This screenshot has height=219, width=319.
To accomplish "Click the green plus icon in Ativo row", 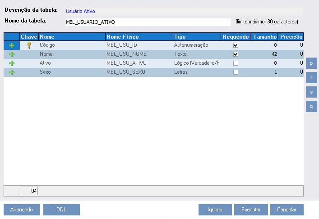I will point(12,63).
